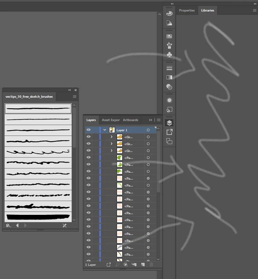Collapse the brush library panel arrows
This screenshot has width=258, height=279.
tap(70, 90)
